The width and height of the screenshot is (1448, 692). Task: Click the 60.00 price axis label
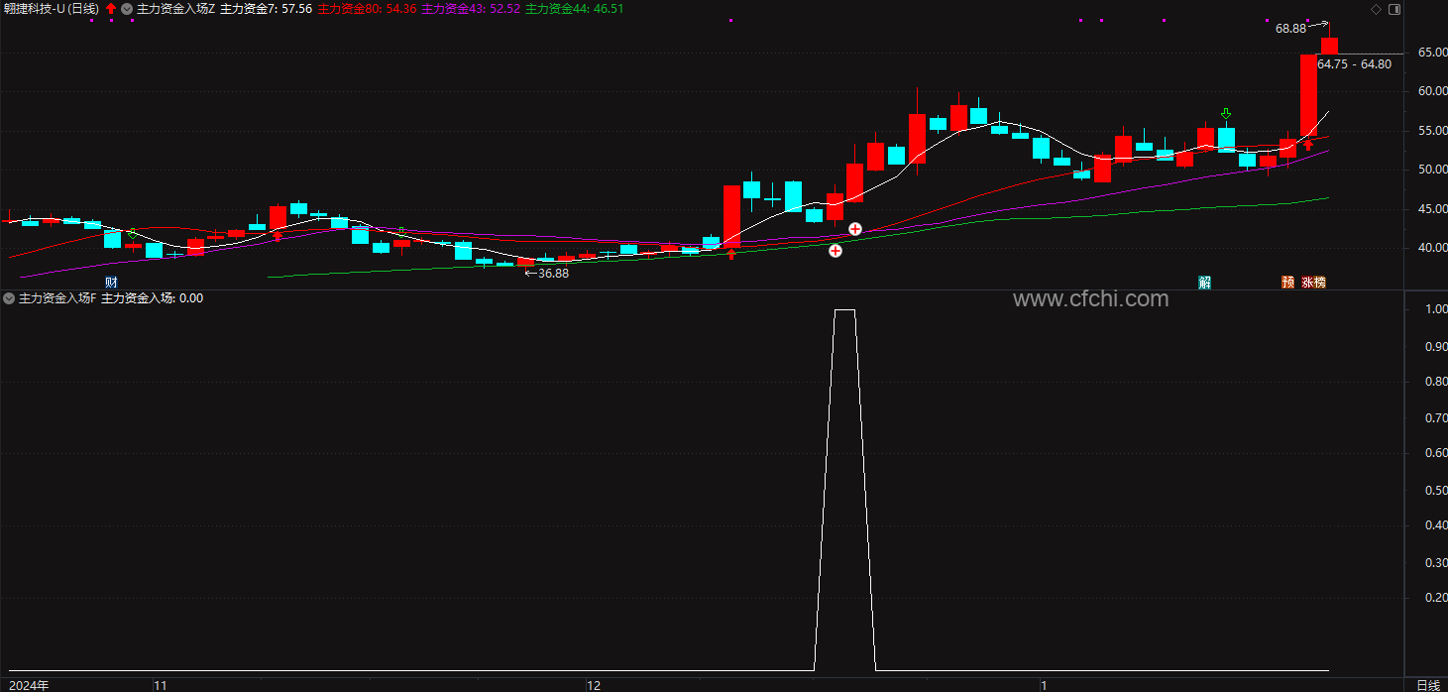click(x=1432, y=91)
